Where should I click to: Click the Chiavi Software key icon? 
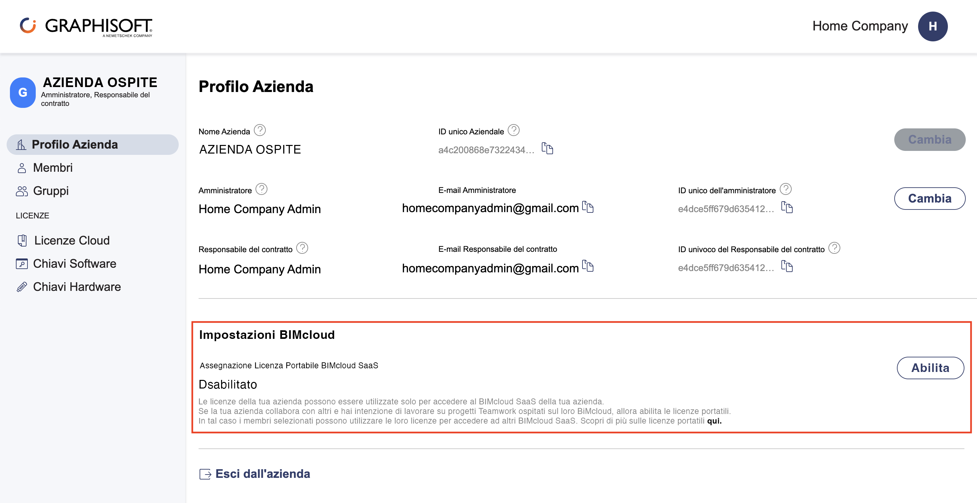(x=22, y=264)
